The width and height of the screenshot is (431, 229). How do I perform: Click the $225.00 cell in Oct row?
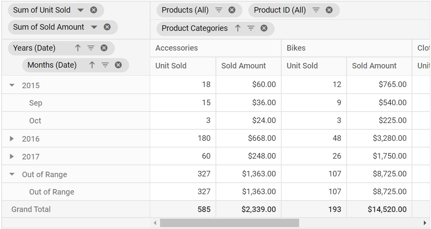380,121
